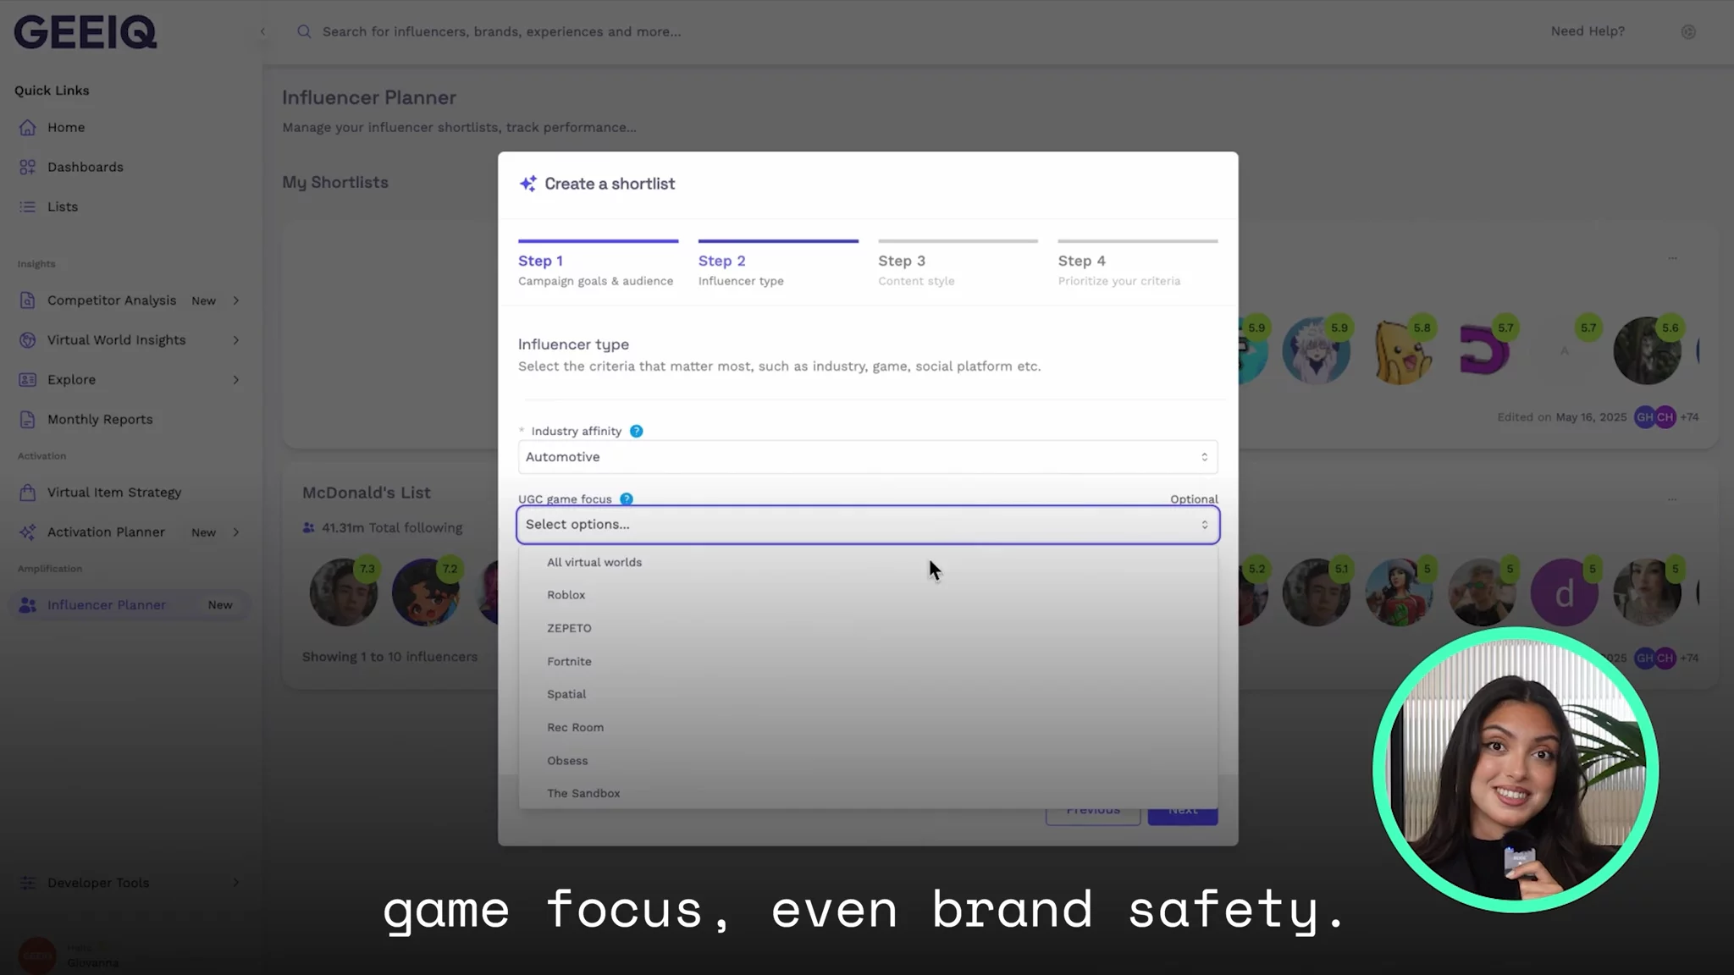This screenshot has width=1734, height=975.
Task: Expand Activation Planner chevron
Action: [236, 532]
